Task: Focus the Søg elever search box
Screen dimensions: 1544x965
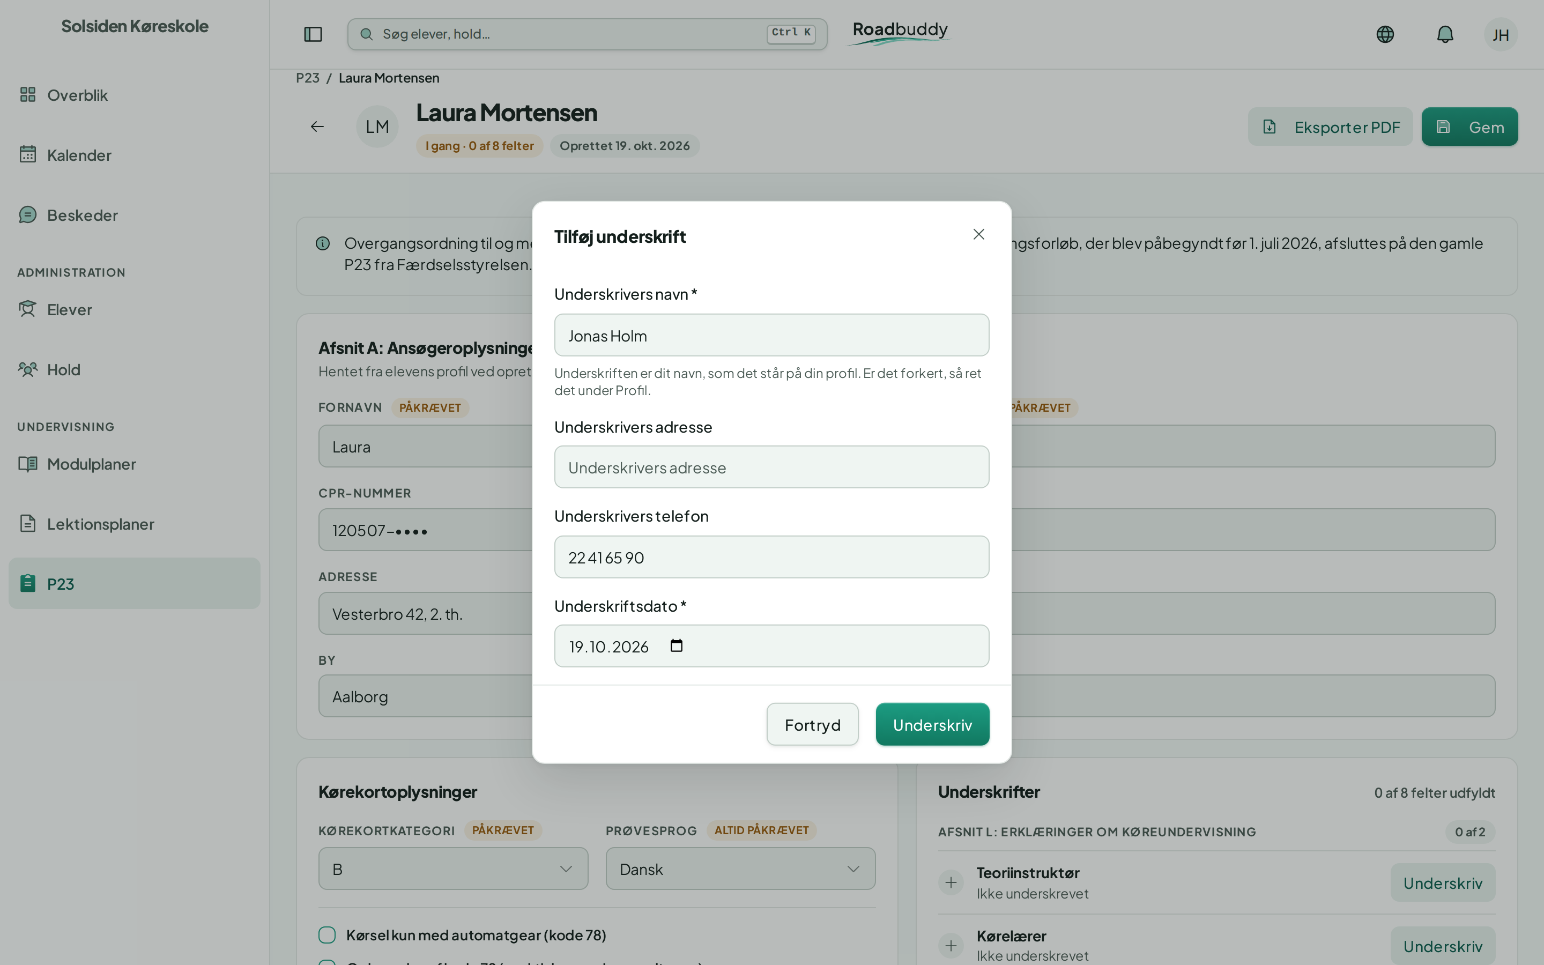Action: click(587, 34)
